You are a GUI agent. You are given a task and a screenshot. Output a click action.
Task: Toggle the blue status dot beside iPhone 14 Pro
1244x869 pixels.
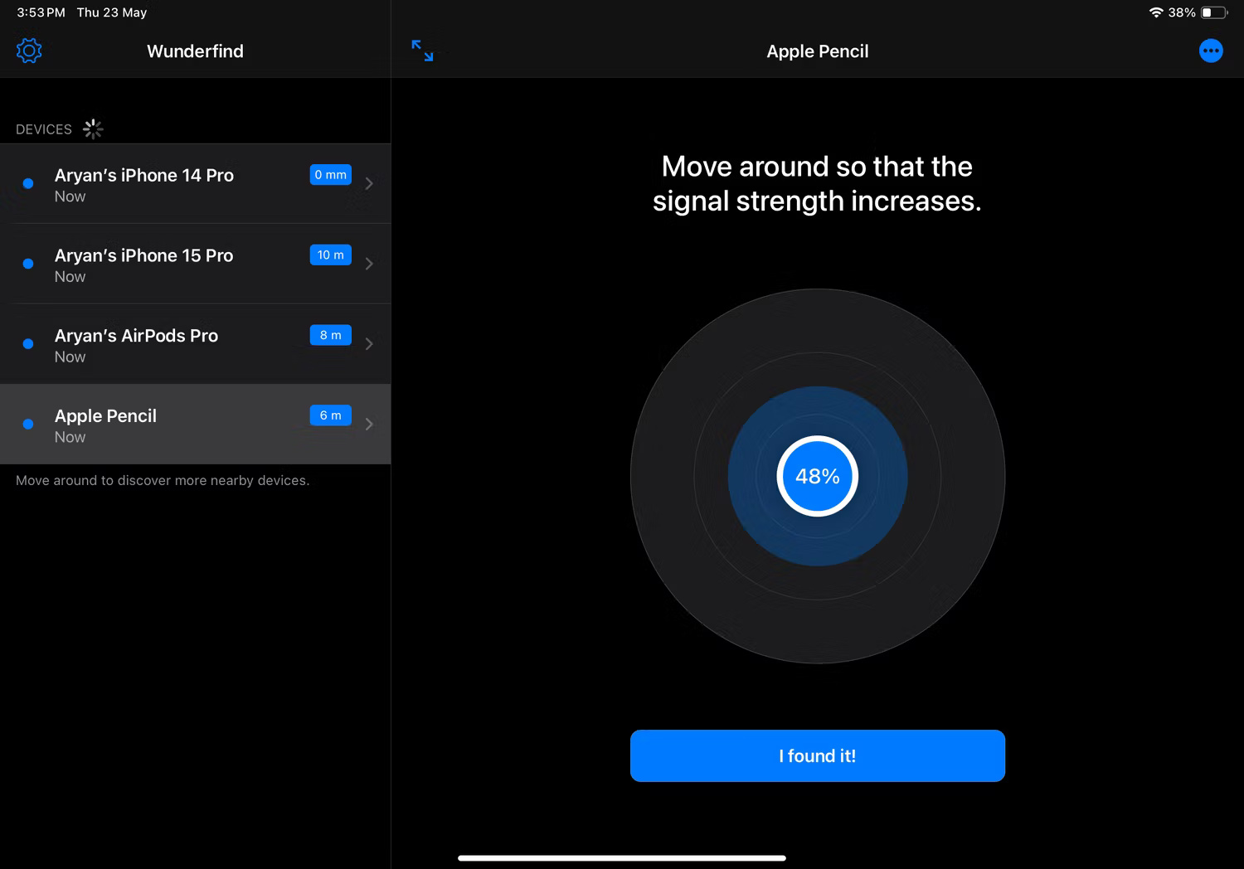(27, 182)
